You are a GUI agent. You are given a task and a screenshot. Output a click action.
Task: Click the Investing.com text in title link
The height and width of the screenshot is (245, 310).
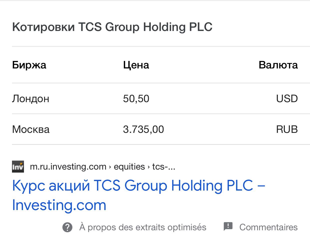point(59,205)
